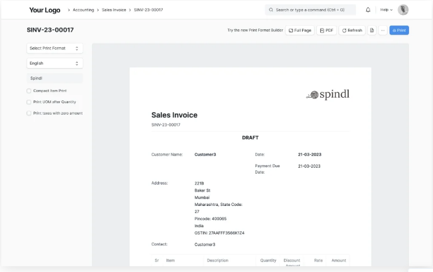The height and width of the screenshot is (272, 433).
Task: Click the date value next to Date label
Action: click(x=310, y=155)
